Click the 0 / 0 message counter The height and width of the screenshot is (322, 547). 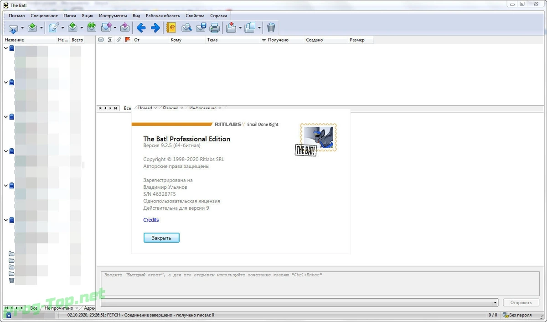click(x=493, y=315)
